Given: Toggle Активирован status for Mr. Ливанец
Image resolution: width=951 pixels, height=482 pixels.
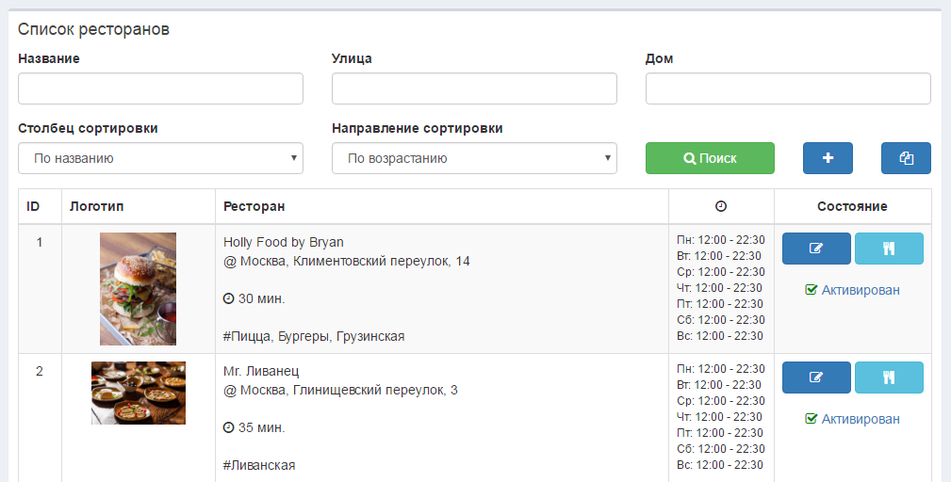Looking at the screenshot, I should pos(852,419).
